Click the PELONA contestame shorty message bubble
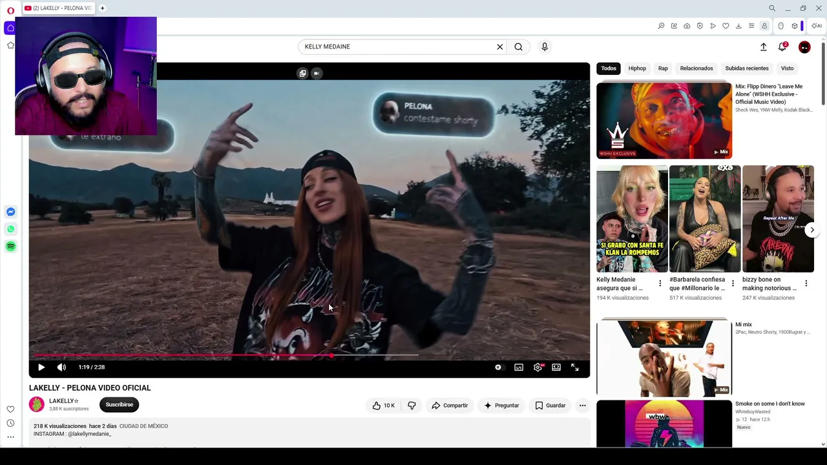Image resolution: width=827 pixels, height=465 pixels. (x=434, y=114)
